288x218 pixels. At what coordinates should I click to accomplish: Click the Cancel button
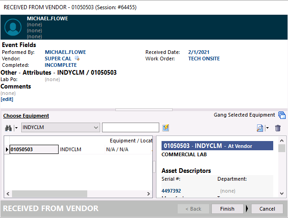267,209
